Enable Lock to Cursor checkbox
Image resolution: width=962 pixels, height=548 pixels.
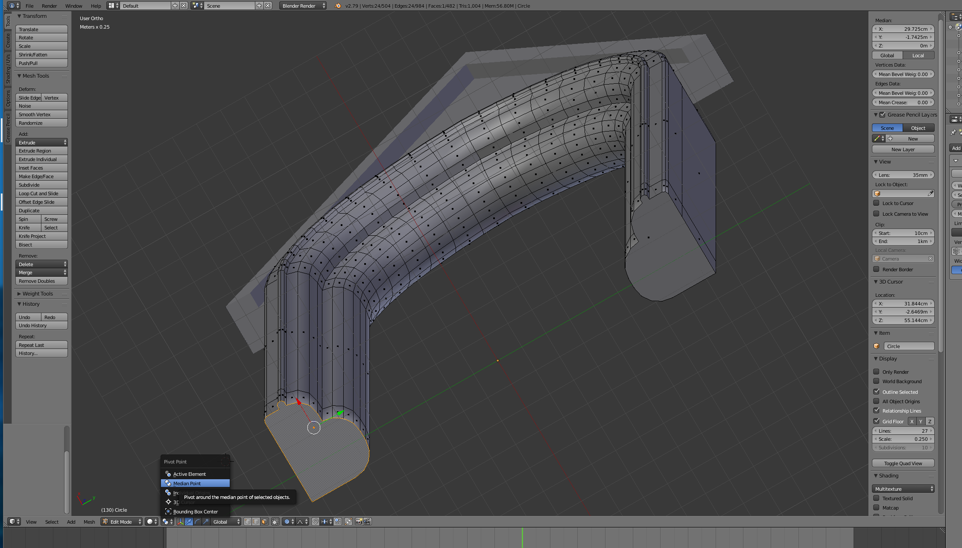(x=876, y=203)
